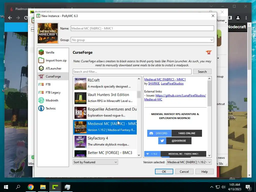This screenshot has width=256, height=192.
Task: Open Help for New Instance dialog
Action: coord(204,171)
